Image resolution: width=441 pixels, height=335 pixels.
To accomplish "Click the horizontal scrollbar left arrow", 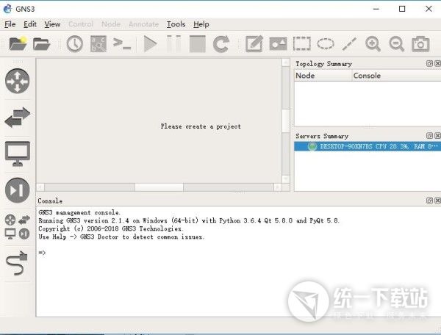I will (x=40, y=187).
